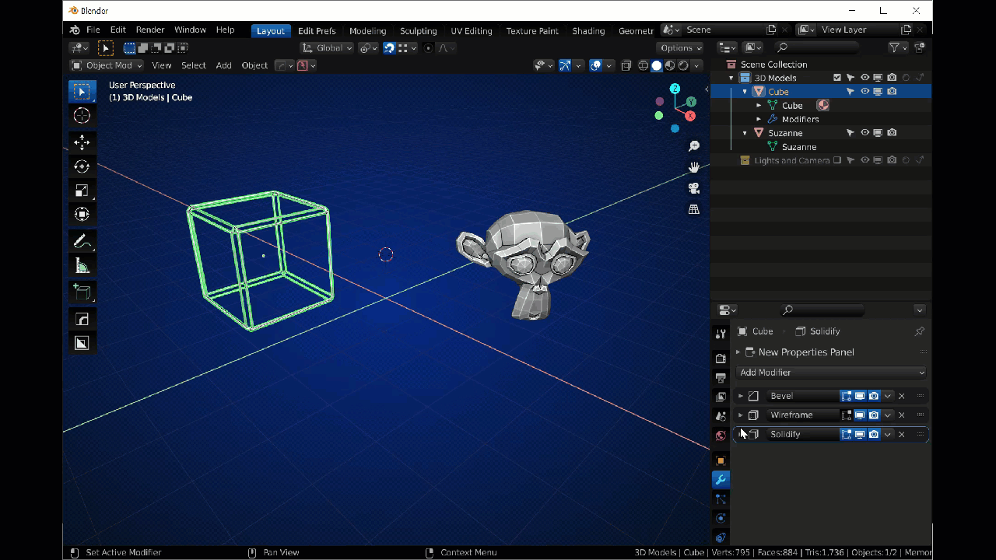
Task: Switch to the UV Editing workspace tab
Action: tap(472, 31)
